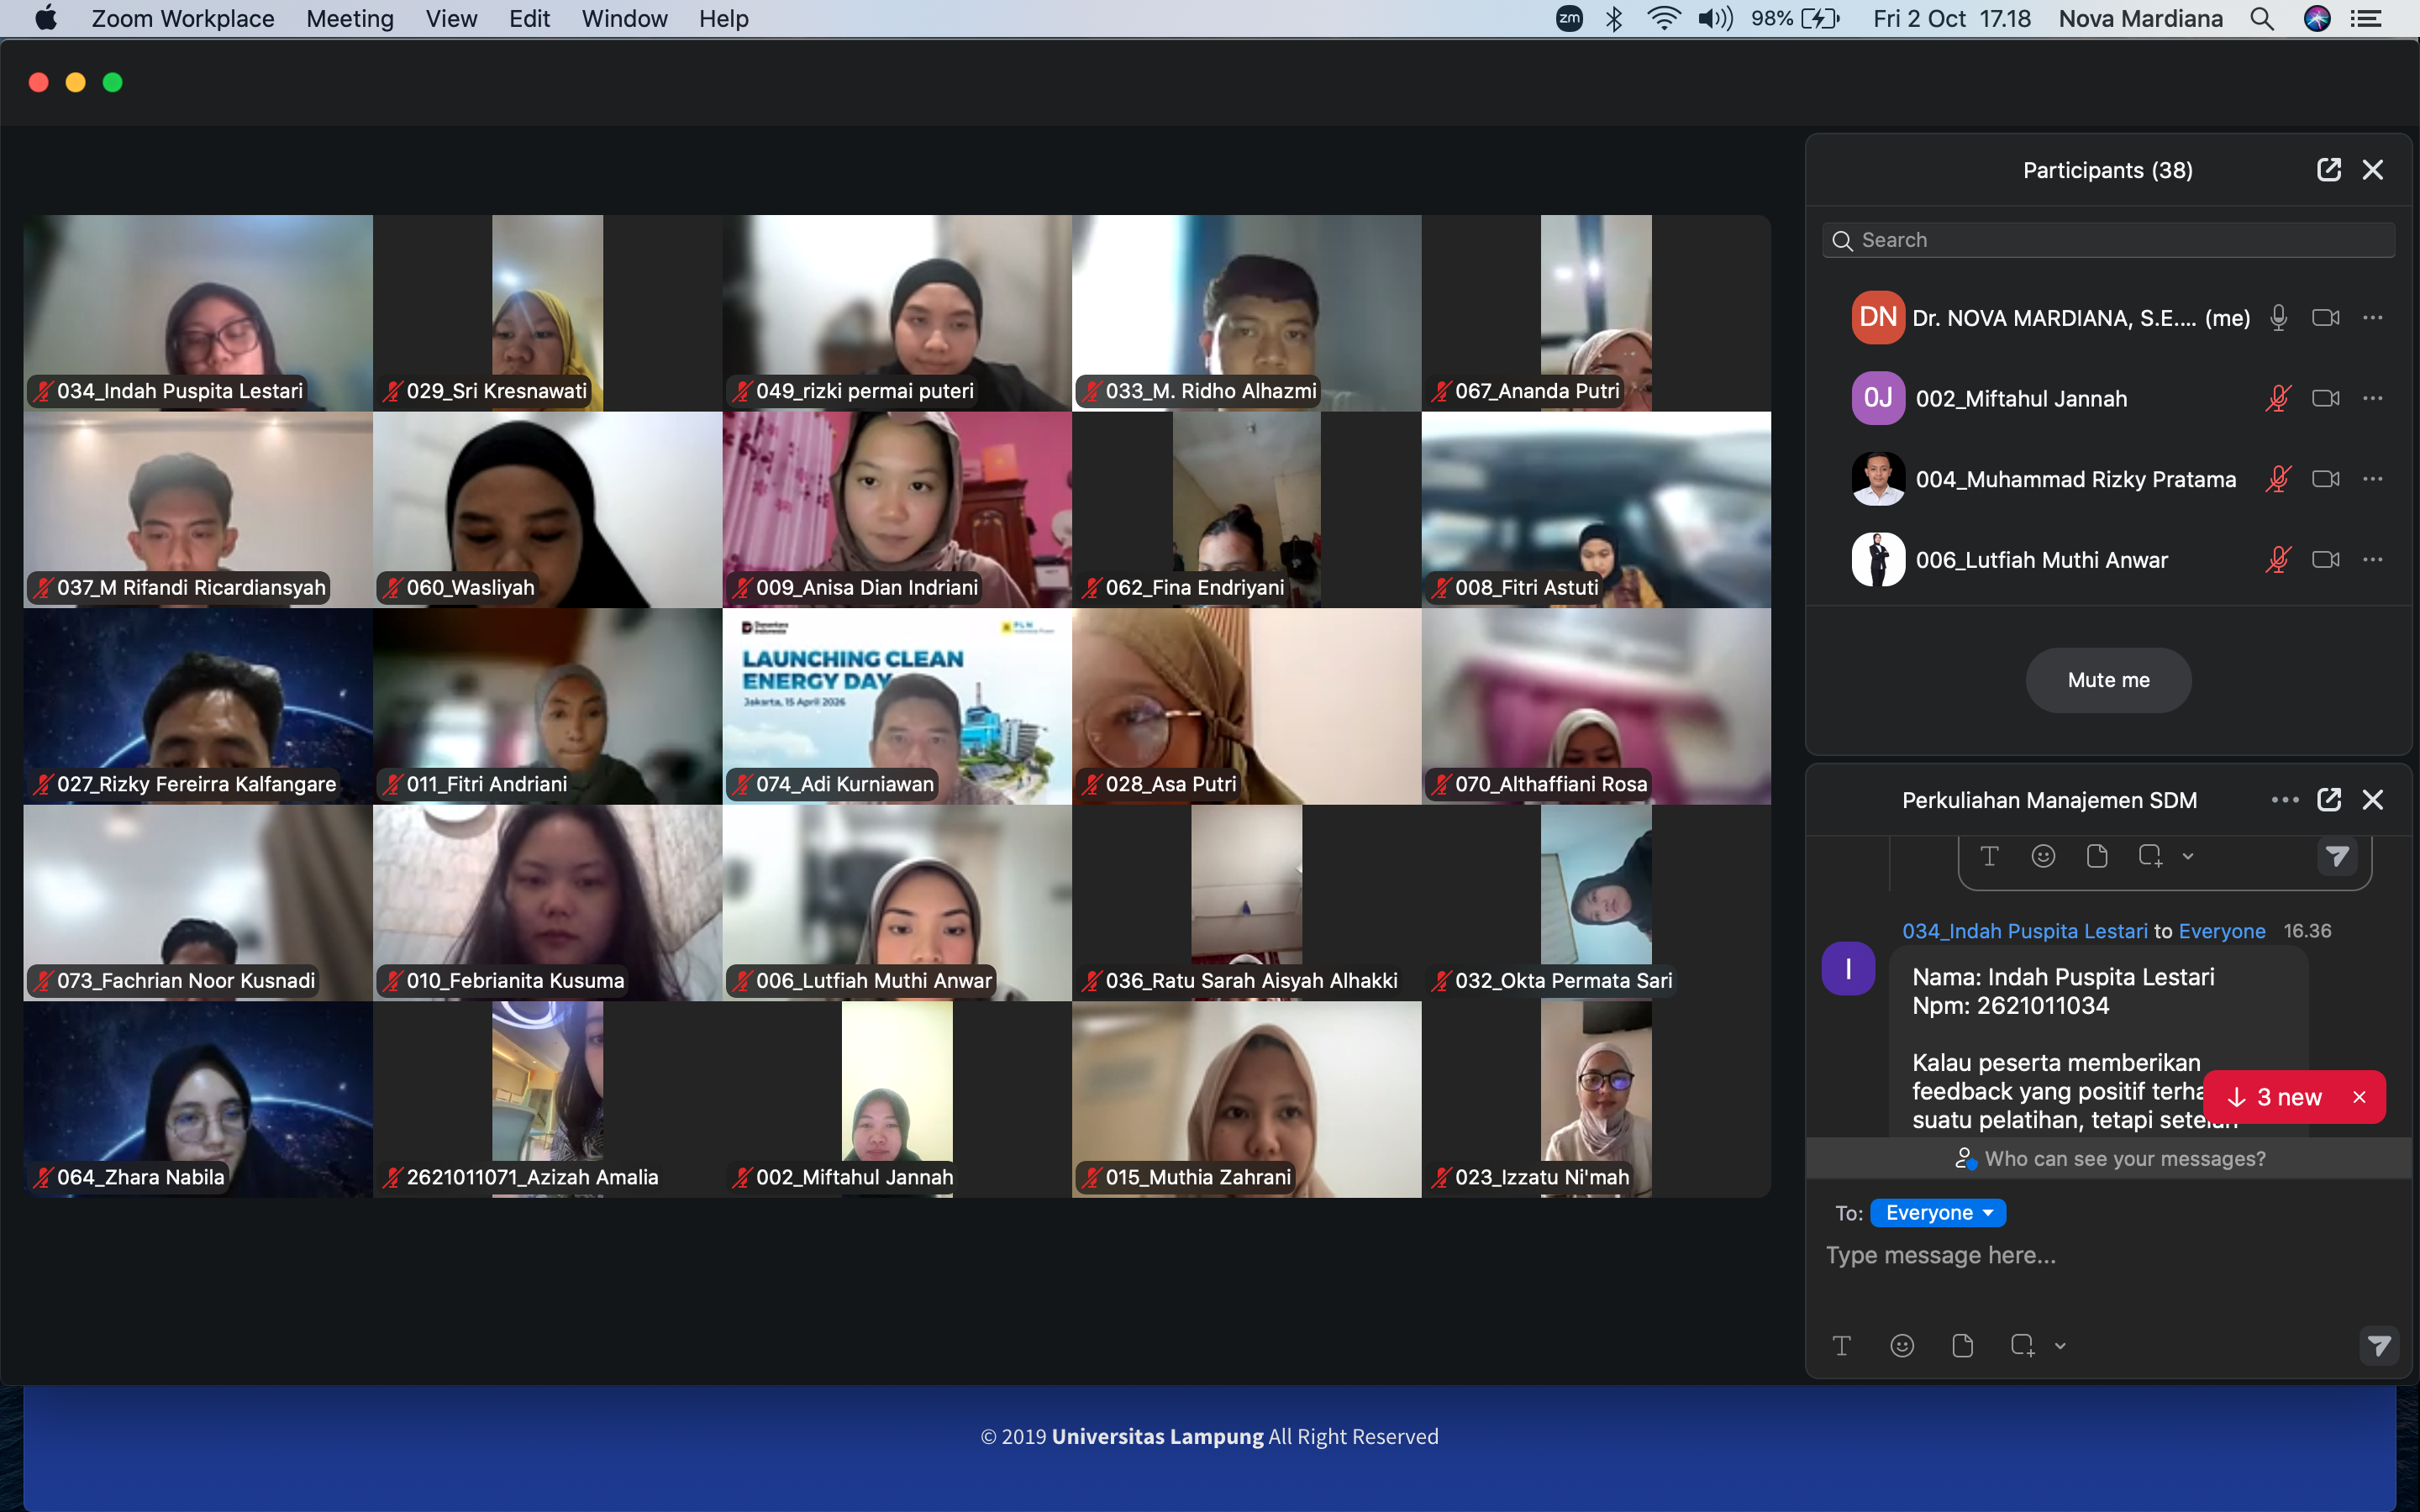Viewport: 2420px width, 1512px height.
Task: Click the Type message here field
Action: coord(2108,1256)
